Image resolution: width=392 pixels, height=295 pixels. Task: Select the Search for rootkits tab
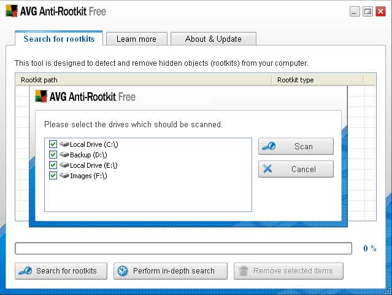tap(59, 39)
